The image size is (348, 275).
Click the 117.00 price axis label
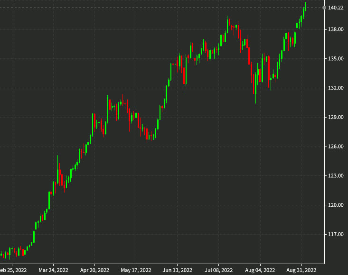coord(336,234)
